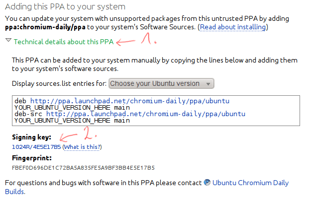The image size is (312, 201).
Task: Click the deb ppa.launchpad.net chromium-daily URL
Action: (x=130, y=101)
